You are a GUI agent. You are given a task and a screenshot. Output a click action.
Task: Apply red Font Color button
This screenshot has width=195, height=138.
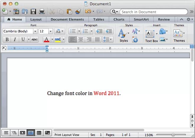click(47, 39)
